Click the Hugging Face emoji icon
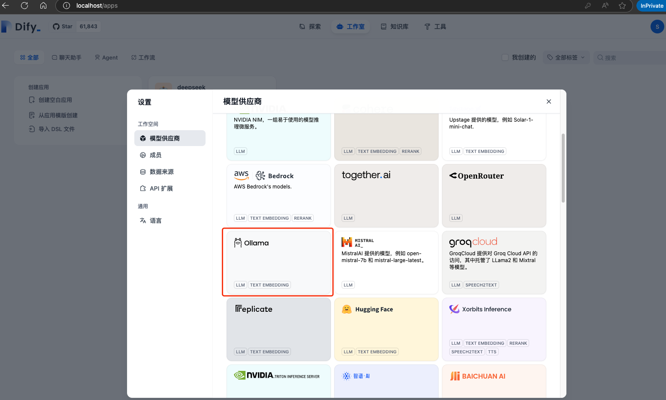Screen dimensions: 666x400 pos(347,309)
